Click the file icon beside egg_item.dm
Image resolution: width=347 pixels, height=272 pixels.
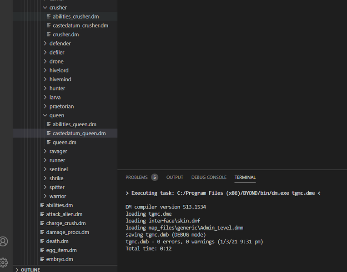point(42,250)
